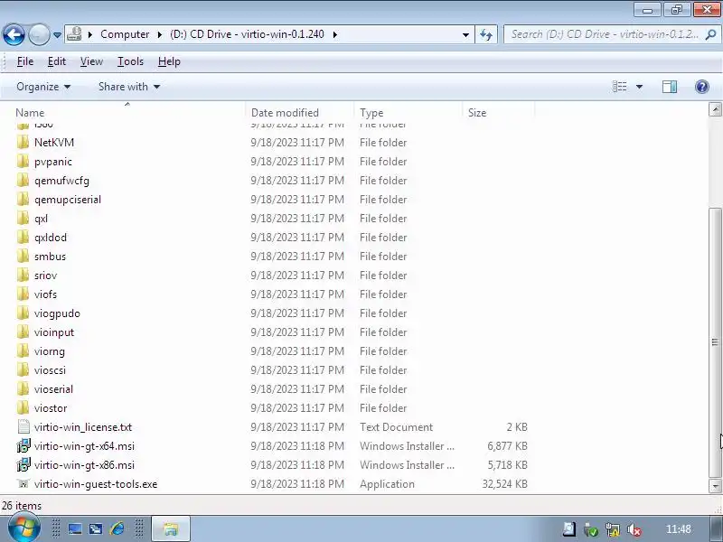Select virtio-win_license.txt file name
The image size is (723, 542).
(83, 427)
